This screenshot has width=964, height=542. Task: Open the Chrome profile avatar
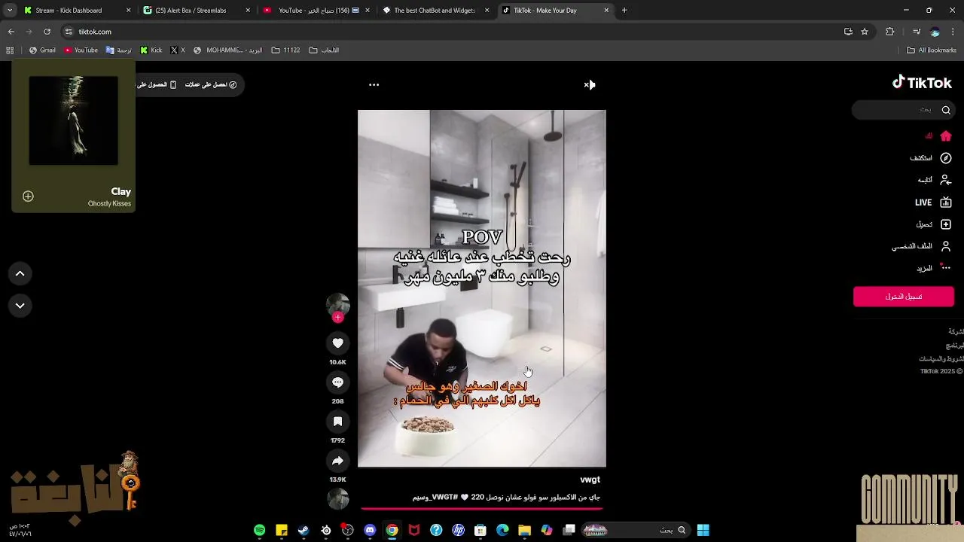pos(935,32)
